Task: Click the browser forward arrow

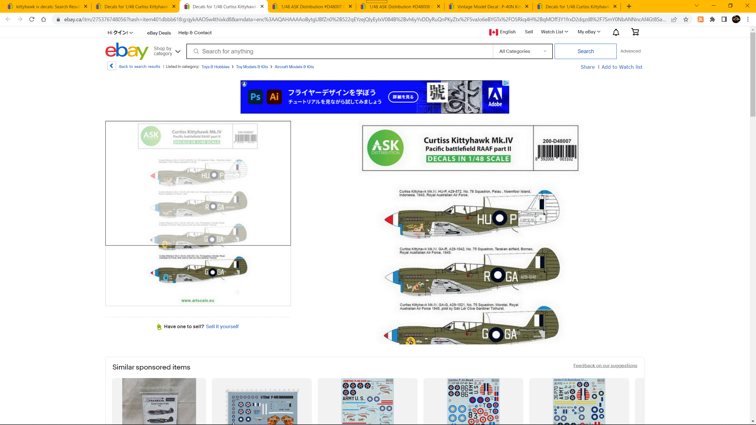Action: pyautogui.click(x=20, y=19)
